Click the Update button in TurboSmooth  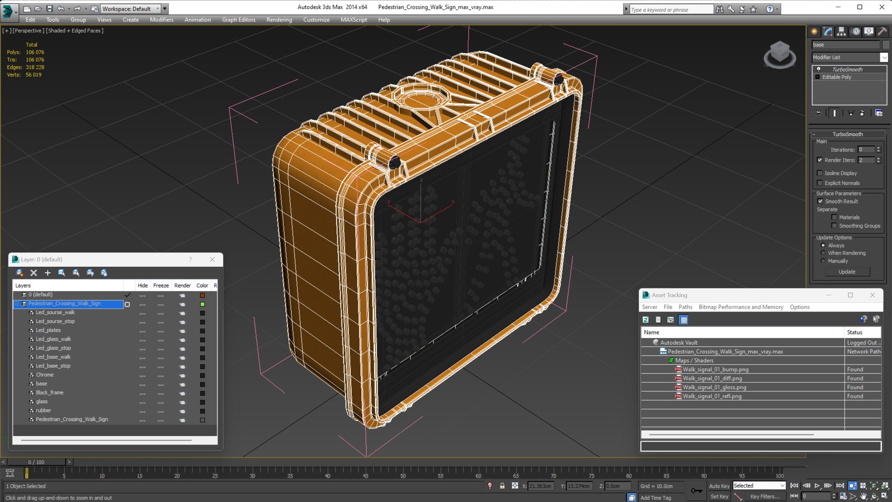point(847,272)
